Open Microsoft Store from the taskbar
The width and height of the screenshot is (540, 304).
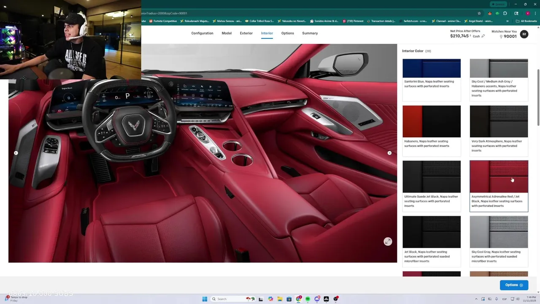289,299
